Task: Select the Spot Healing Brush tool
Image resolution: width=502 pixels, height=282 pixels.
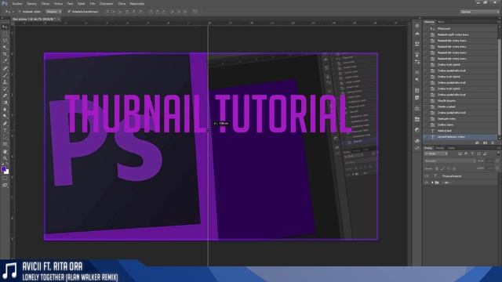Action: click(x=5, y=68)
